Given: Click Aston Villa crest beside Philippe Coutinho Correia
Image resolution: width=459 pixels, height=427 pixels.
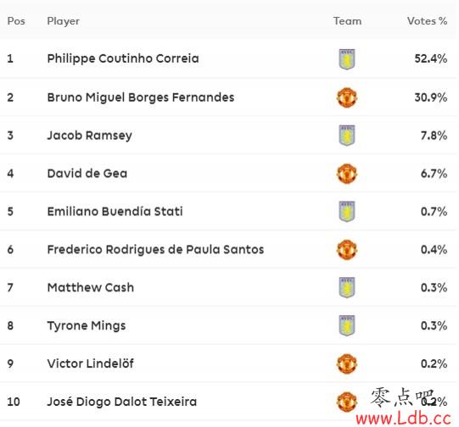Looking at the screenshot, I should click(x=347, y=59).
